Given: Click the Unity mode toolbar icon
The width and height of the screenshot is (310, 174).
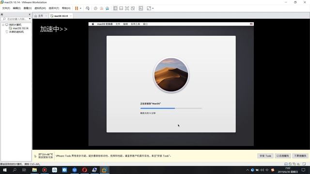Looking at the screenshot, I should (x=133, y=8).
